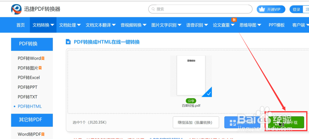This screenshot has height=139, width=309.
Task: Open Word转PDF in sidebar
Action: [x=29, y=134]
